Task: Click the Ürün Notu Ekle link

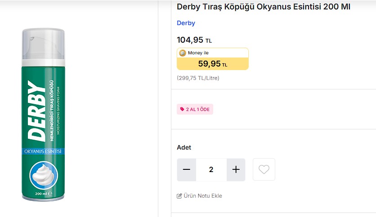Action: tap(203, 196)
